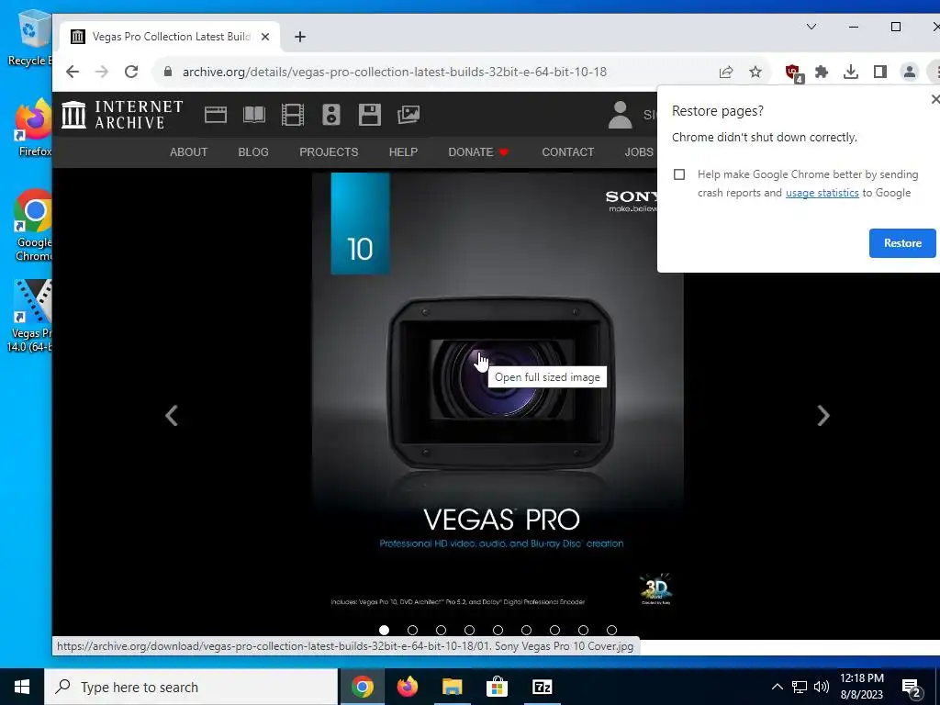Screen dimensions: 940x705
Task: Click the user avatar sign-in icon
Action: pyautogui.click(x=620, y=115)
